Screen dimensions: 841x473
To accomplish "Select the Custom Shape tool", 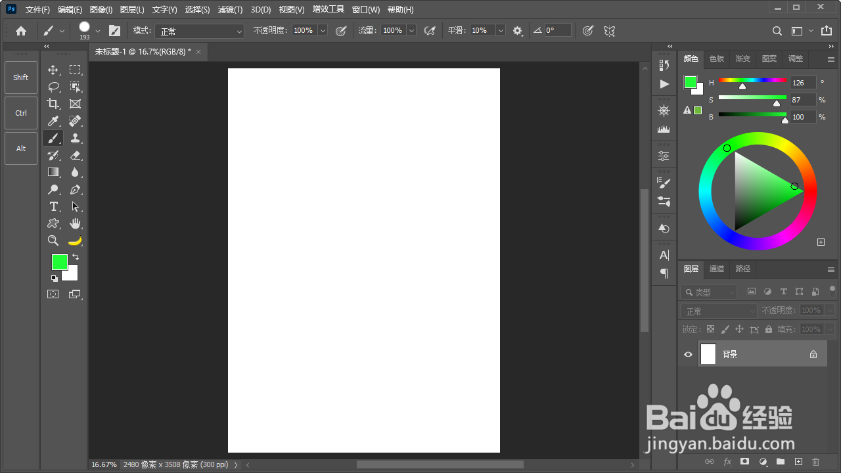I will coord(53,223).
